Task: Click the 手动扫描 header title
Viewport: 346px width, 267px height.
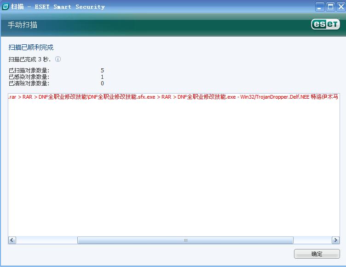Action: tap(22, 25)
